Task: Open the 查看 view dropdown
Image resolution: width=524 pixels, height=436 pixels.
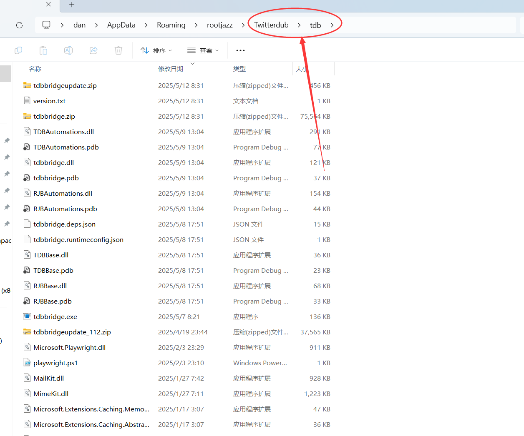Action: 203,50
